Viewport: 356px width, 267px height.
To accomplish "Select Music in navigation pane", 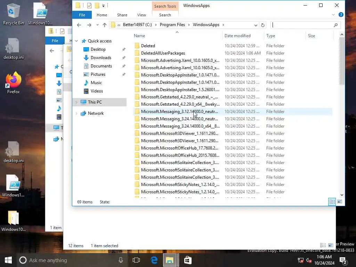I will pyautogui.click(x=96, y=83).
